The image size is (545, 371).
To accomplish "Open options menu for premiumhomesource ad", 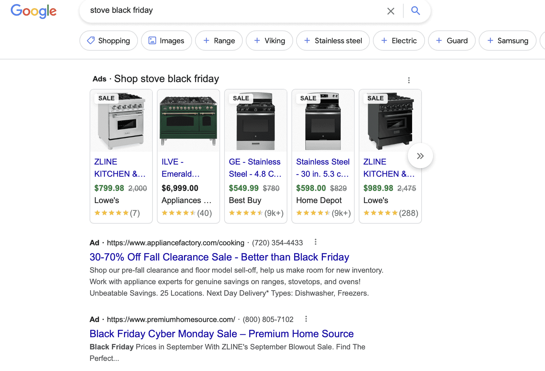I will [x=306, y=319].
